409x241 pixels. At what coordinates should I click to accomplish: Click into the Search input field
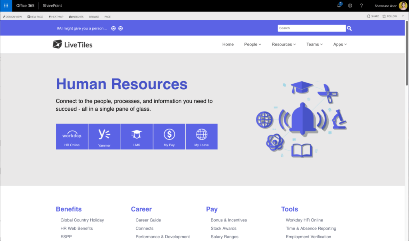(x=312, y=28)
